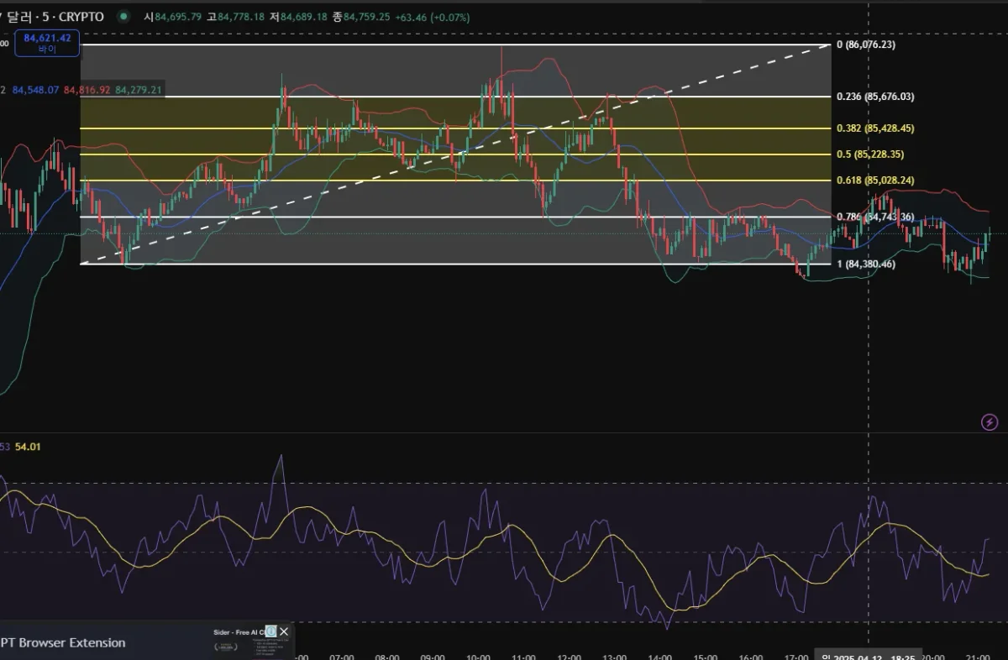Click the 10:00 time axis label
This screenshot has height=660, width=1008.
[477, 657]
